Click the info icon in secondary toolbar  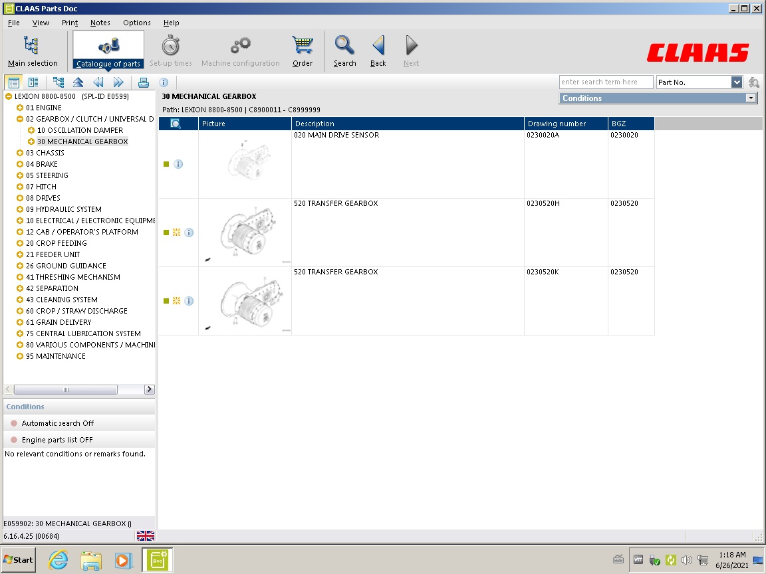pyautogui.click(x=164, y=82)
